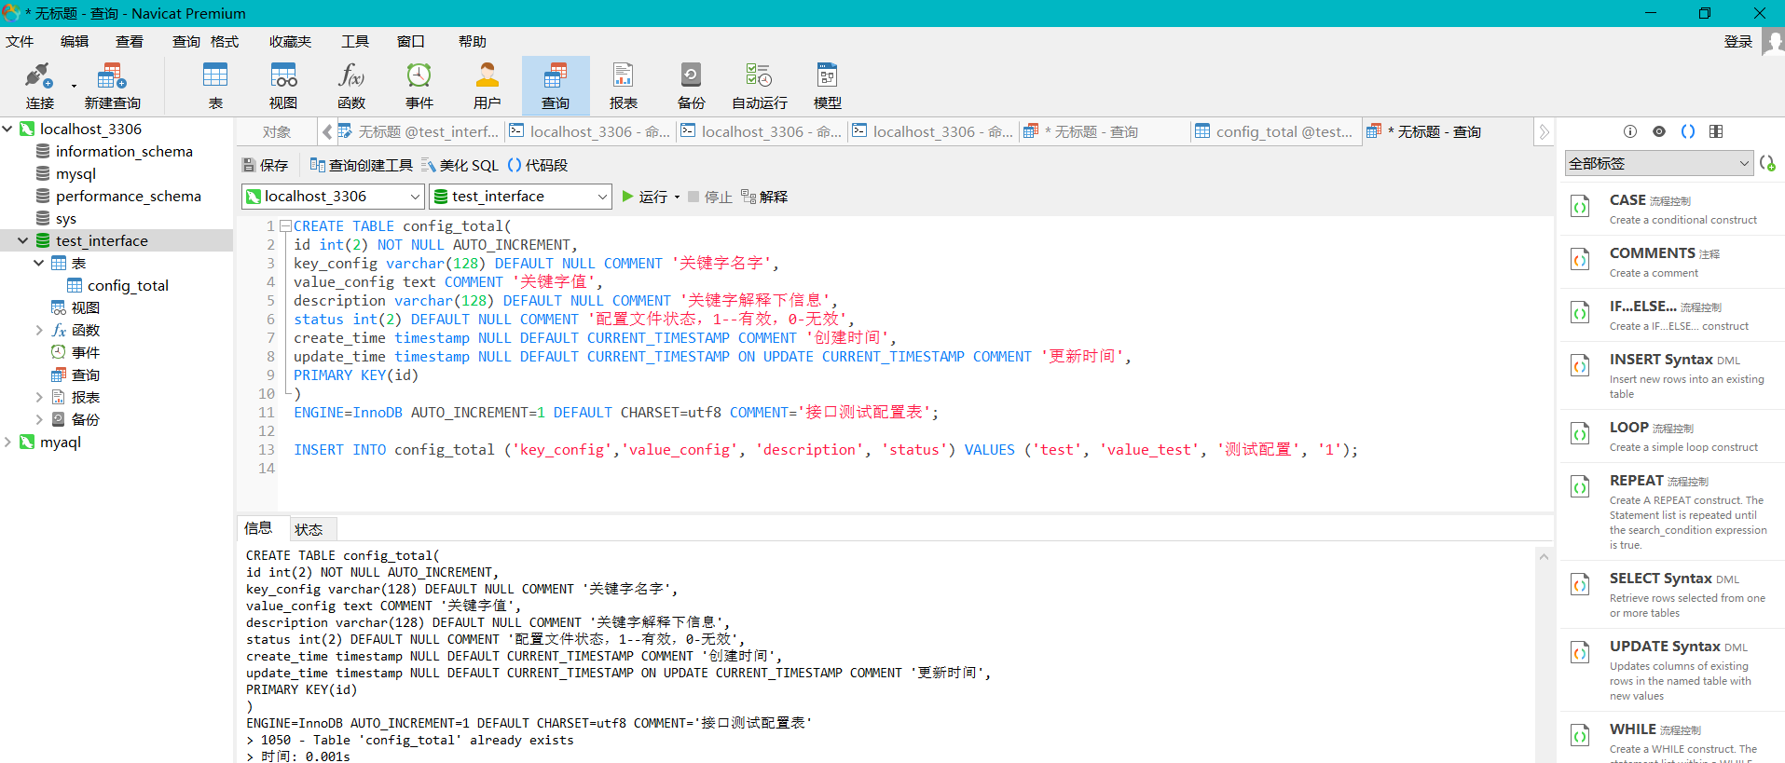The width and height of the screenshot is (1785, 763).
Task: Expand the 报表 node in the tree
Action: 39,397
